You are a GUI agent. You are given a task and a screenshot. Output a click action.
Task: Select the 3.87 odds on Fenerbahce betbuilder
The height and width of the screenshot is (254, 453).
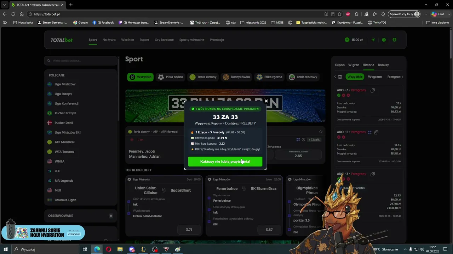(x=269, y=230)
